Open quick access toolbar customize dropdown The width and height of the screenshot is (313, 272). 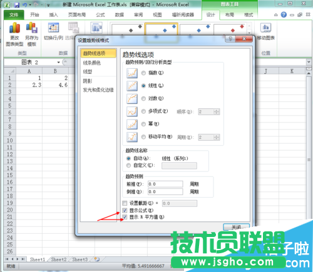click(x=48, y=5)
